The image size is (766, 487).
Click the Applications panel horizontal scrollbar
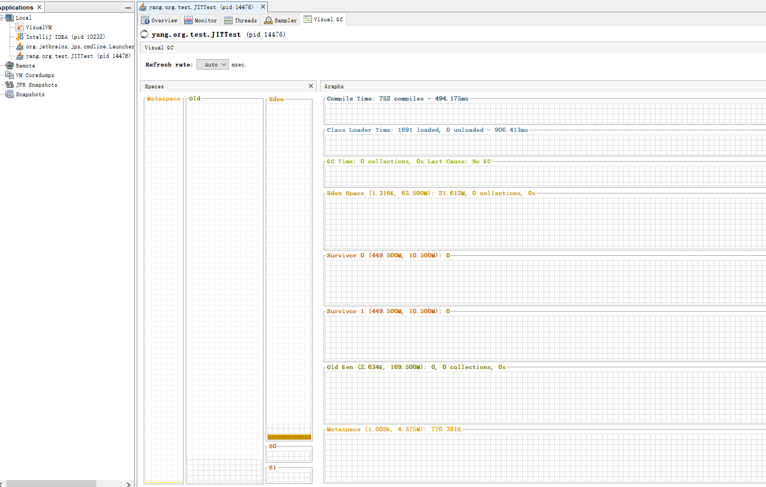coord(51,484)
